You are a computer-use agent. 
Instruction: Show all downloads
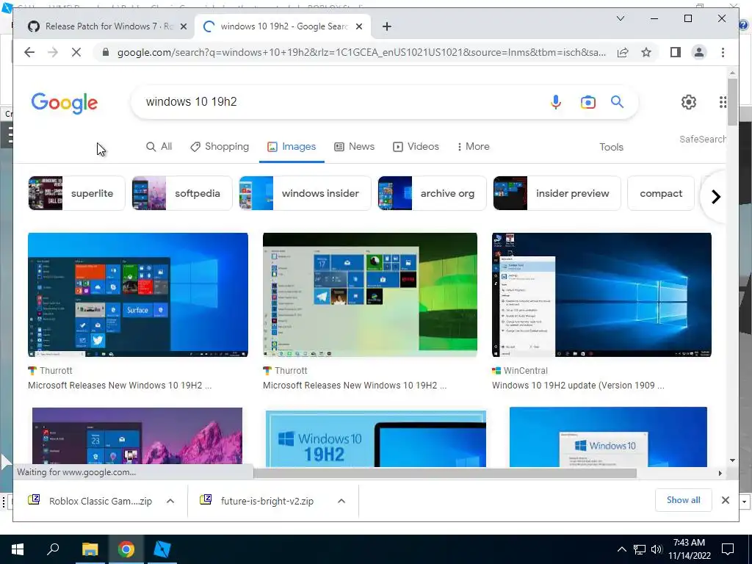(x=684, y=500)
